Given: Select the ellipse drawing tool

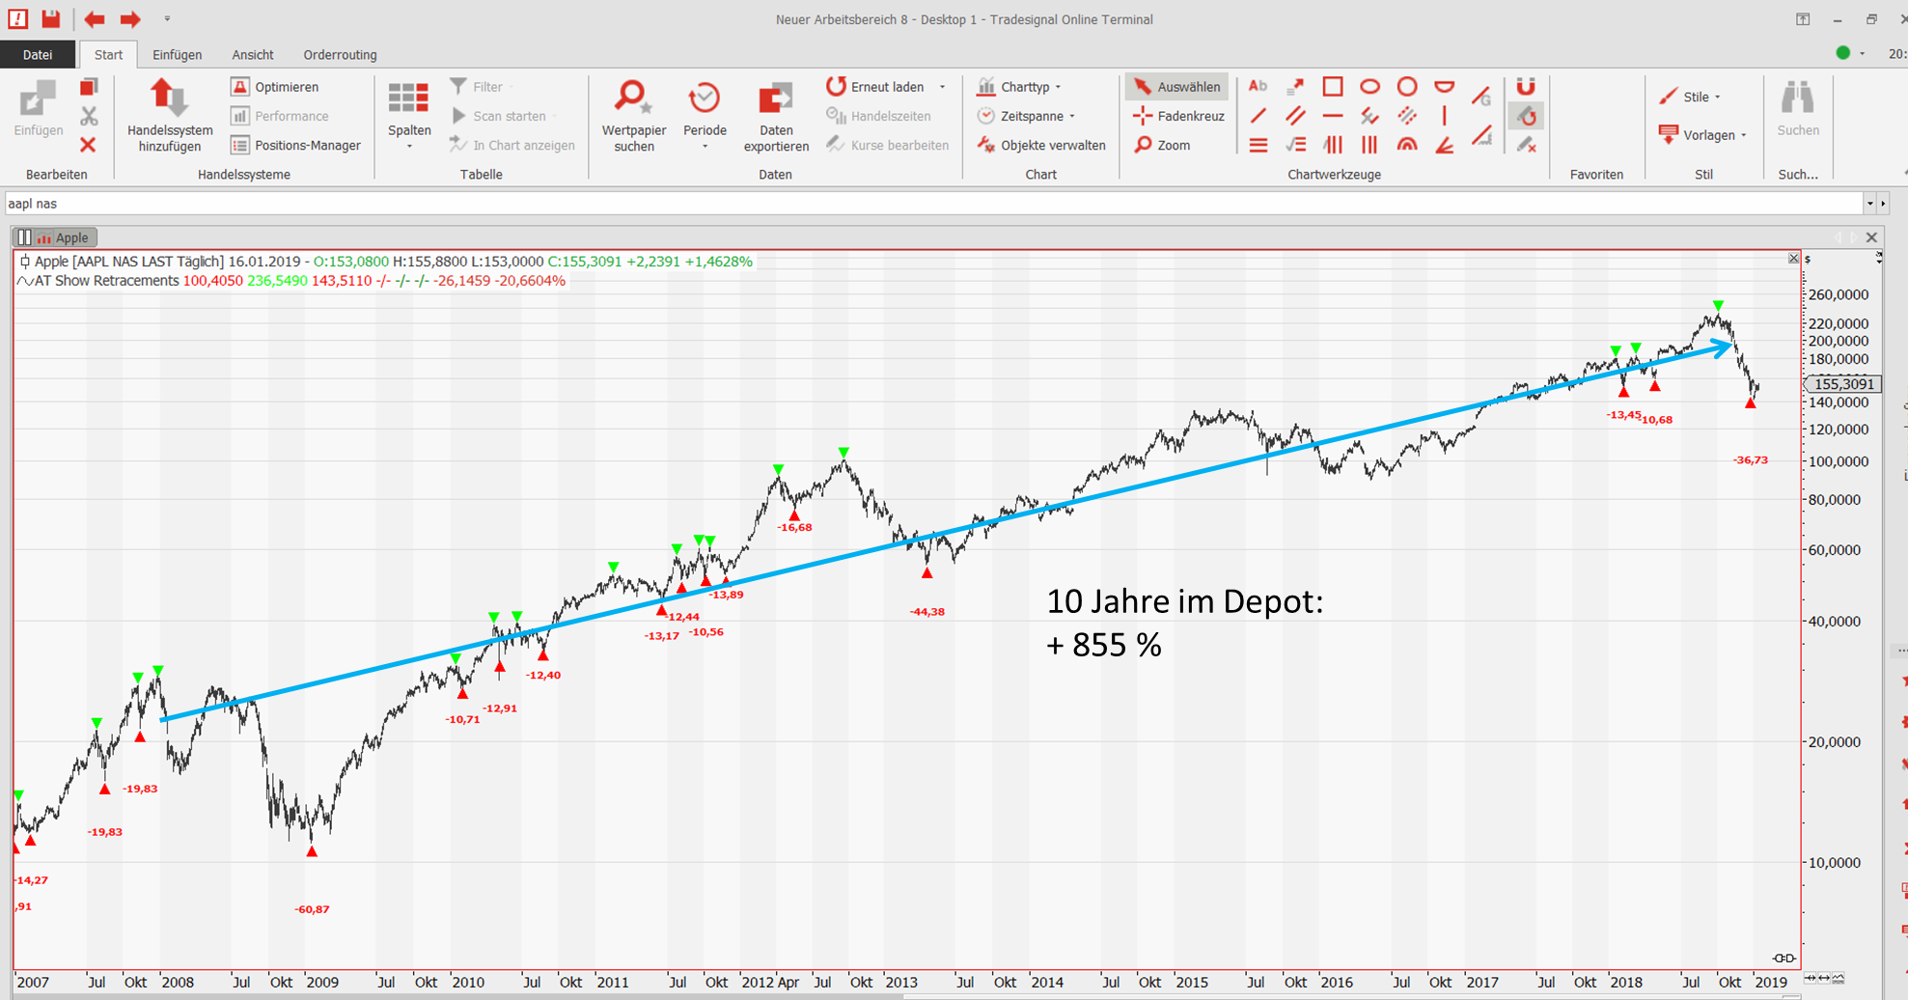Looking at the screenshot, I should [1369, 87].
